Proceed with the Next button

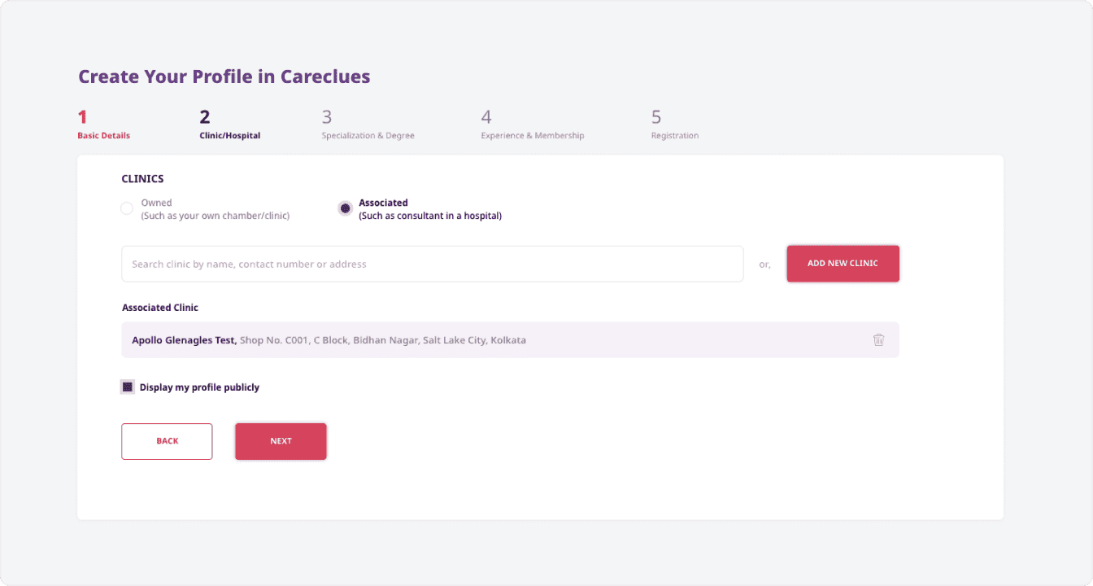tap(281, 441)
